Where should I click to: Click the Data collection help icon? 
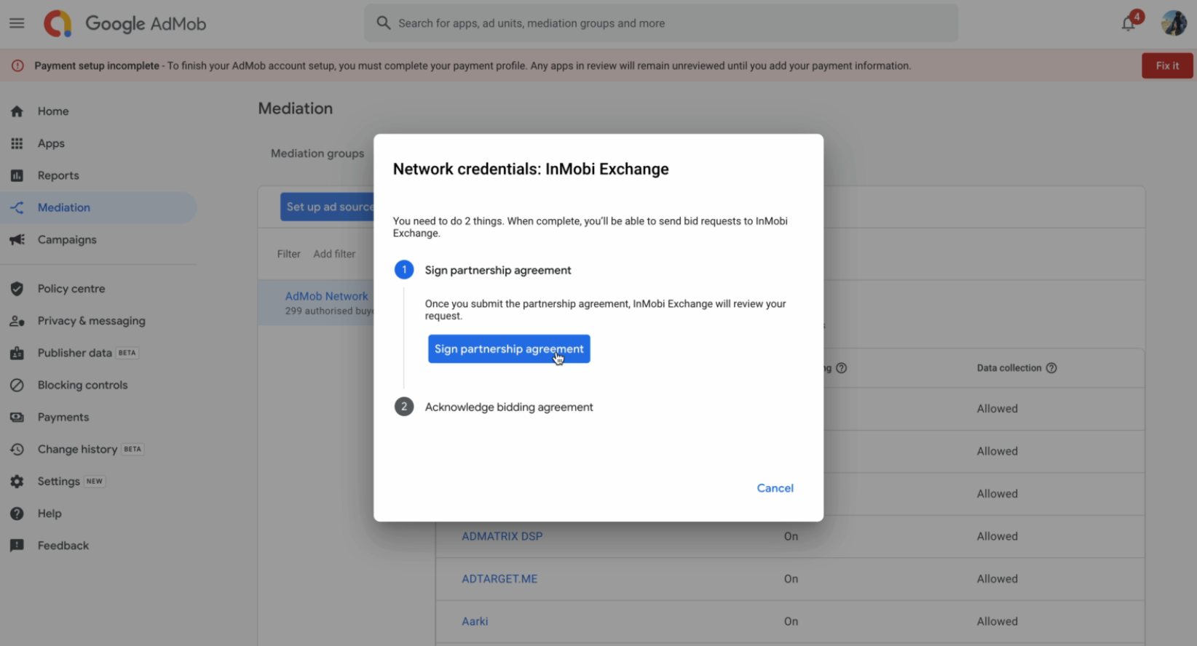(x=1051, y=368)
